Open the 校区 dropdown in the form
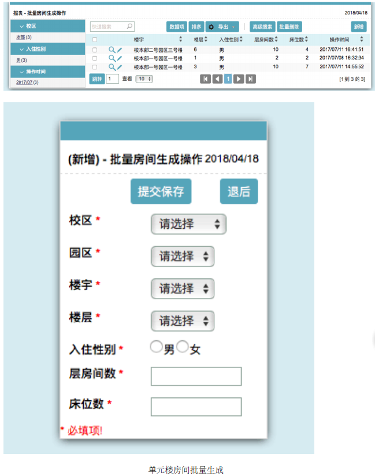The width and height of the screenshot is (375, 476). point(188,224)
